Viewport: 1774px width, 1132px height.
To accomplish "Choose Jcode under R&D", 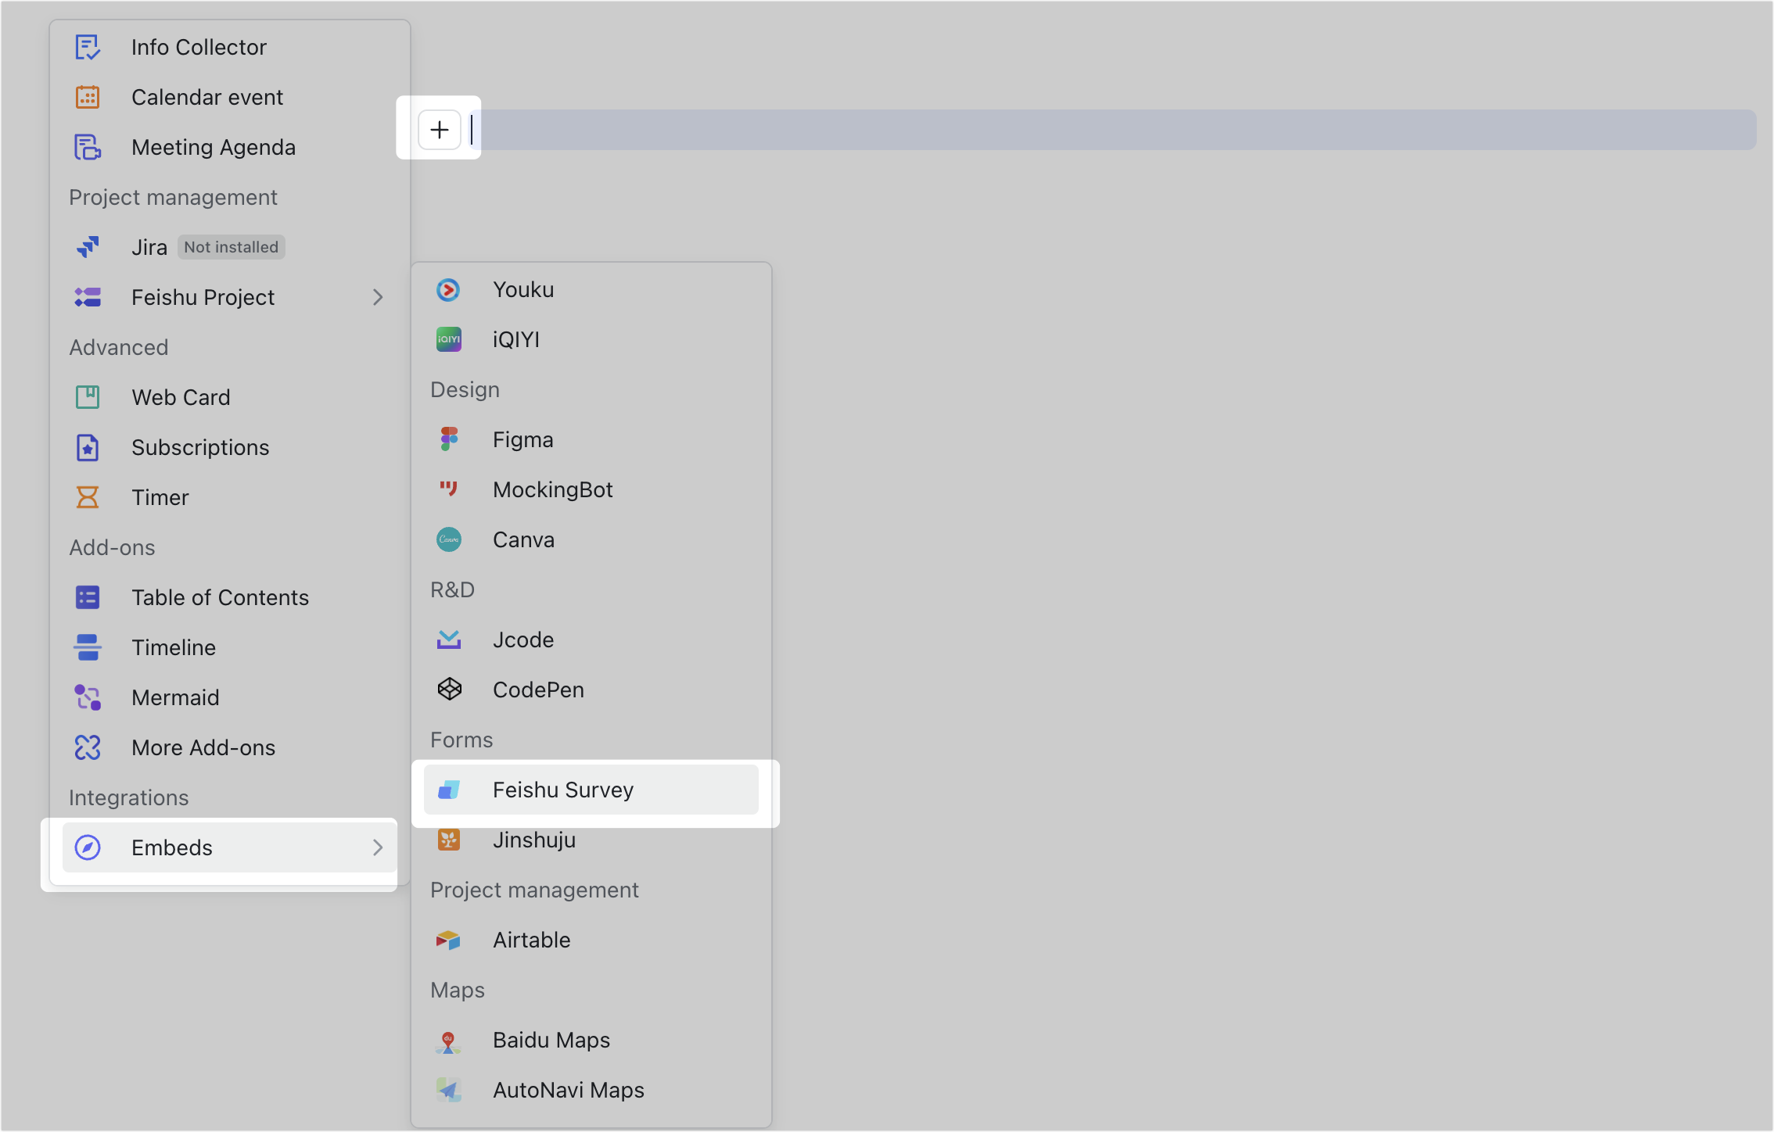I will tap(591, 639).
